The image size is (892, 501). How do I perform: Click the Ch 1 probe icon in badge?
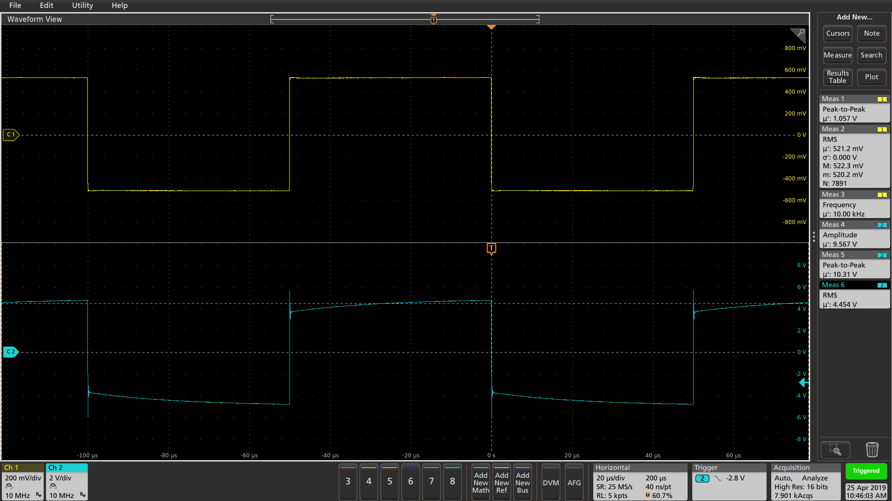[9, 486]
